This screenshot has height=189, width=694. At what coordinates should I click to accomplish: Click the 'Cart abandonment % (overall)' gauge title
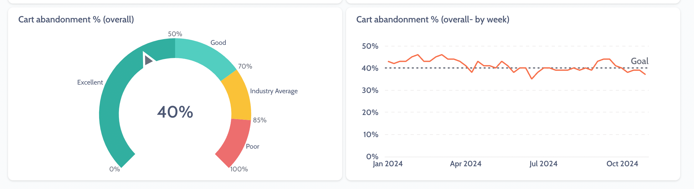coord(76,20)
